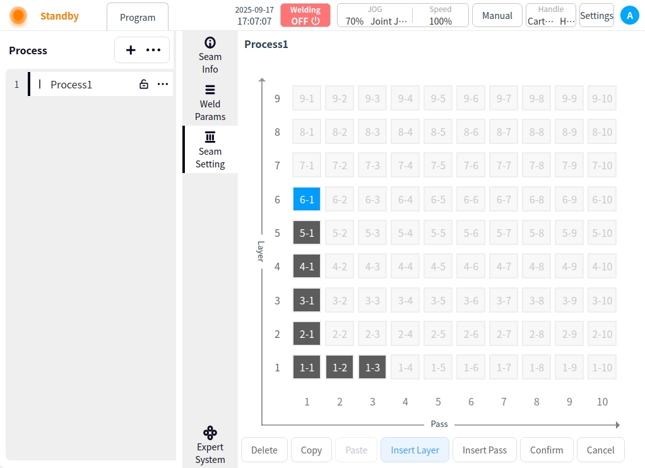645x468 pixels.
Task: Open the Process panel more options menu
Action: pyautogui.click(x=153, y=51)
